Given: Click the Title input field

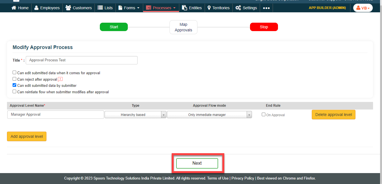Looking at the screenshot, I should coord(81,60).
